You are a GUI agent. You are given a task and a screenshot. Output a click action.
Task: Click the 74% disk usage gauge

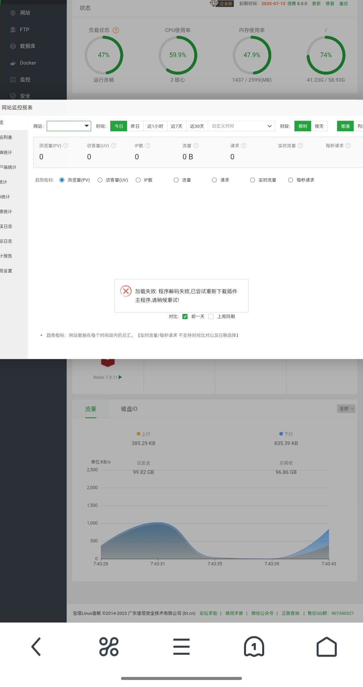[326, 55]
